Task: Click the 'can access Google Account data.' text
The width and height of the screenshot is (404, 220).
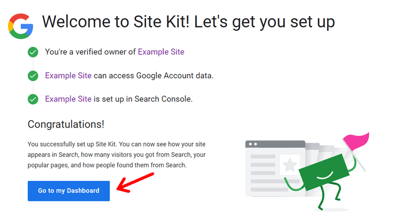Action: (154, 75)
